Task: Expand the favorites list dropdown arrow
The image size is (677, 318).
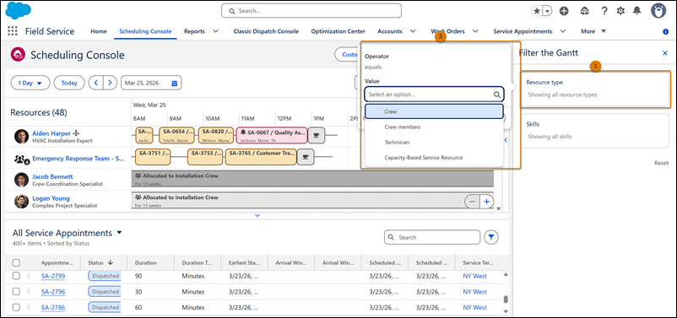Action: pos(547,11)
